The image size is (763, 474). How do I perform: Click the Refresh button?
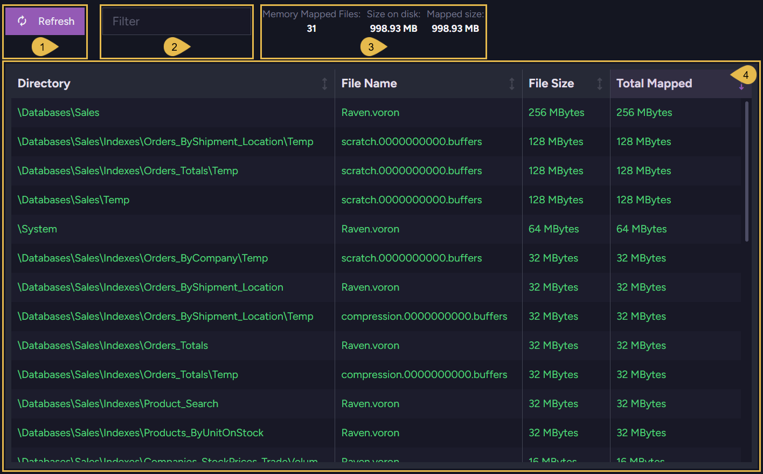[45, 21]
